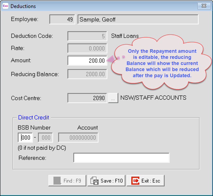Click the Deductions window title text

click(x=23, y=6)
